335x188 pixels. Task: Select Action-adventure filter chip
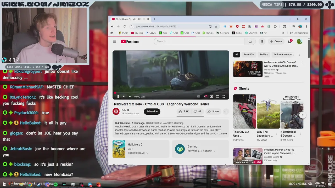pyautogui.click(x=283, y=55)
